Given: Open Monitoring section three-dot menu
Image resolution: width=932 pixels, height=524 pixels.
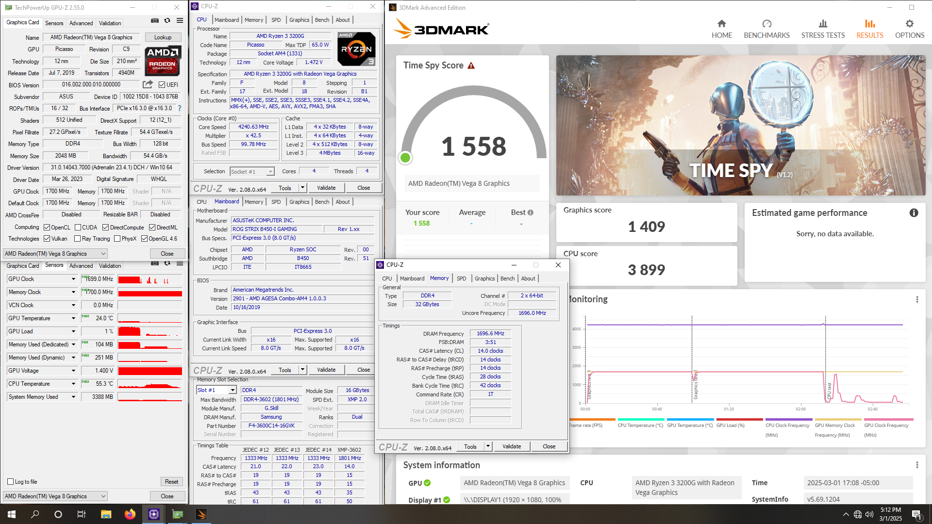Looking at the screenshot, I should pyautogui.click(x=917, y=299).
